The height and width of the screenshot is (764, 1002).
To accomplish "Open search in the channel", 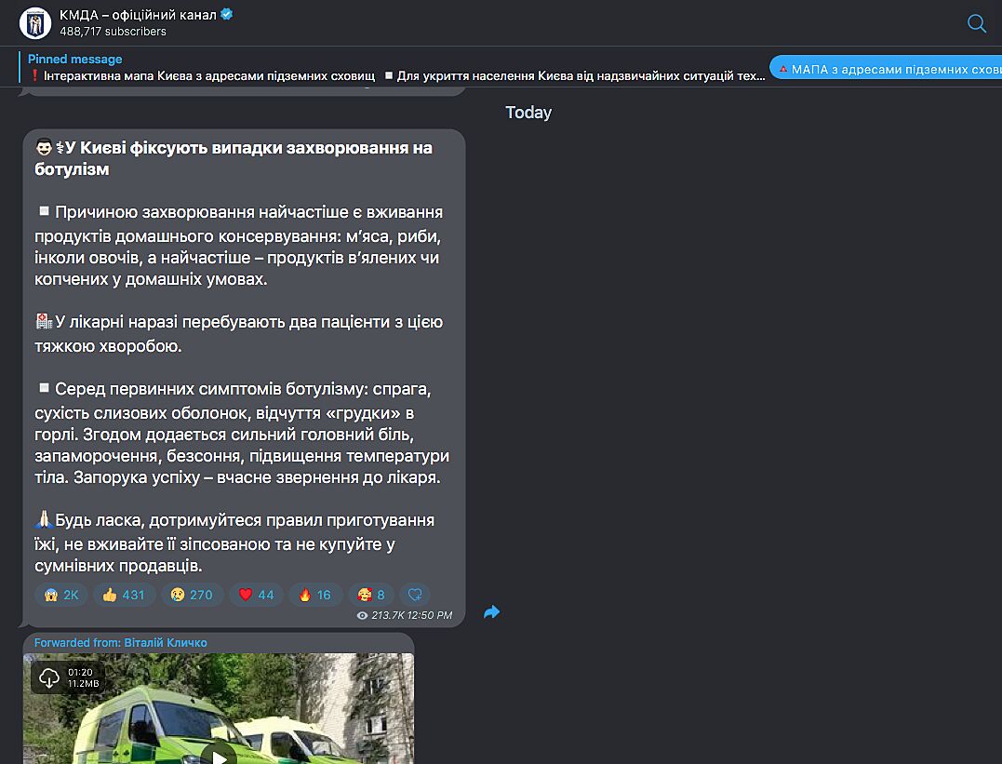I will tap(976, 23).
